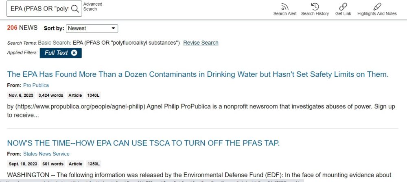Open Search History clock icon
Image resolution: width=407 pixels, height=182 pixels.
315,7
